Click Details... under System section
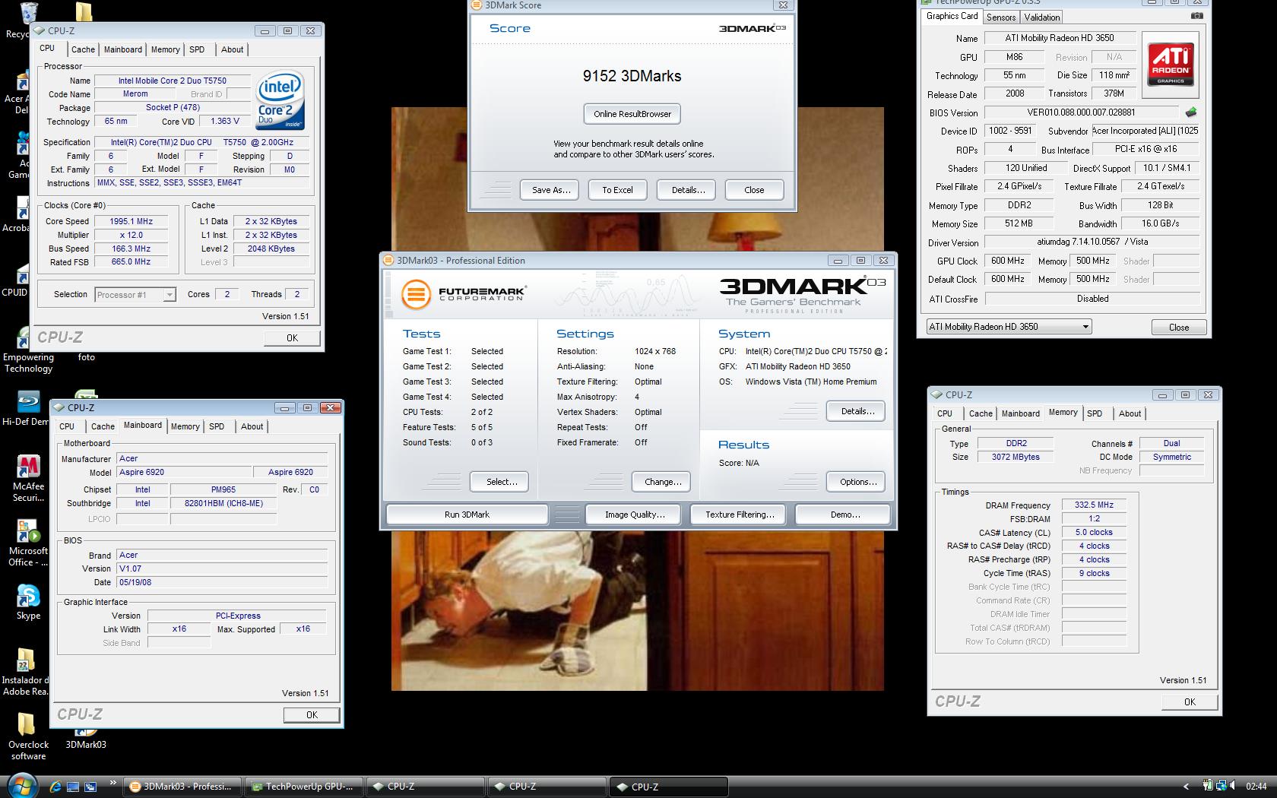Screen dimensions: 1277x798 point(857,411)
